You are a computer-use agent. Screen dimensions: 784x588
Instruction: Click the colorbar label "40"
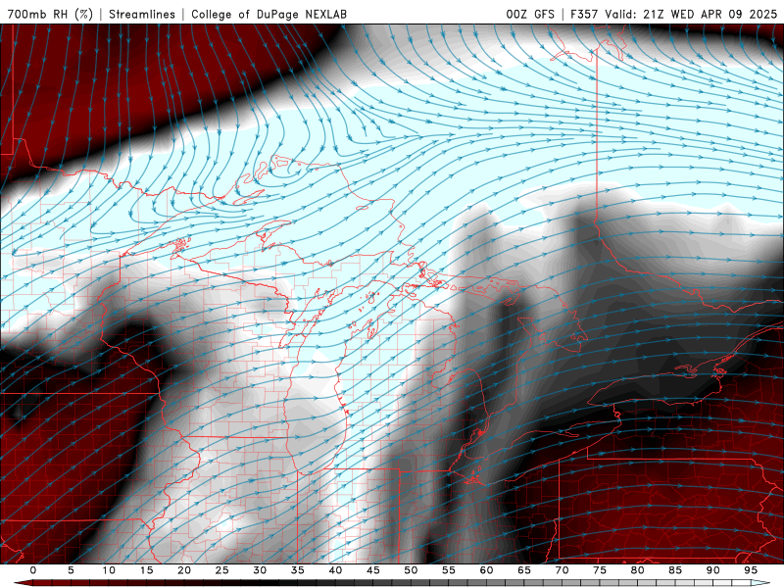(335, 570)
